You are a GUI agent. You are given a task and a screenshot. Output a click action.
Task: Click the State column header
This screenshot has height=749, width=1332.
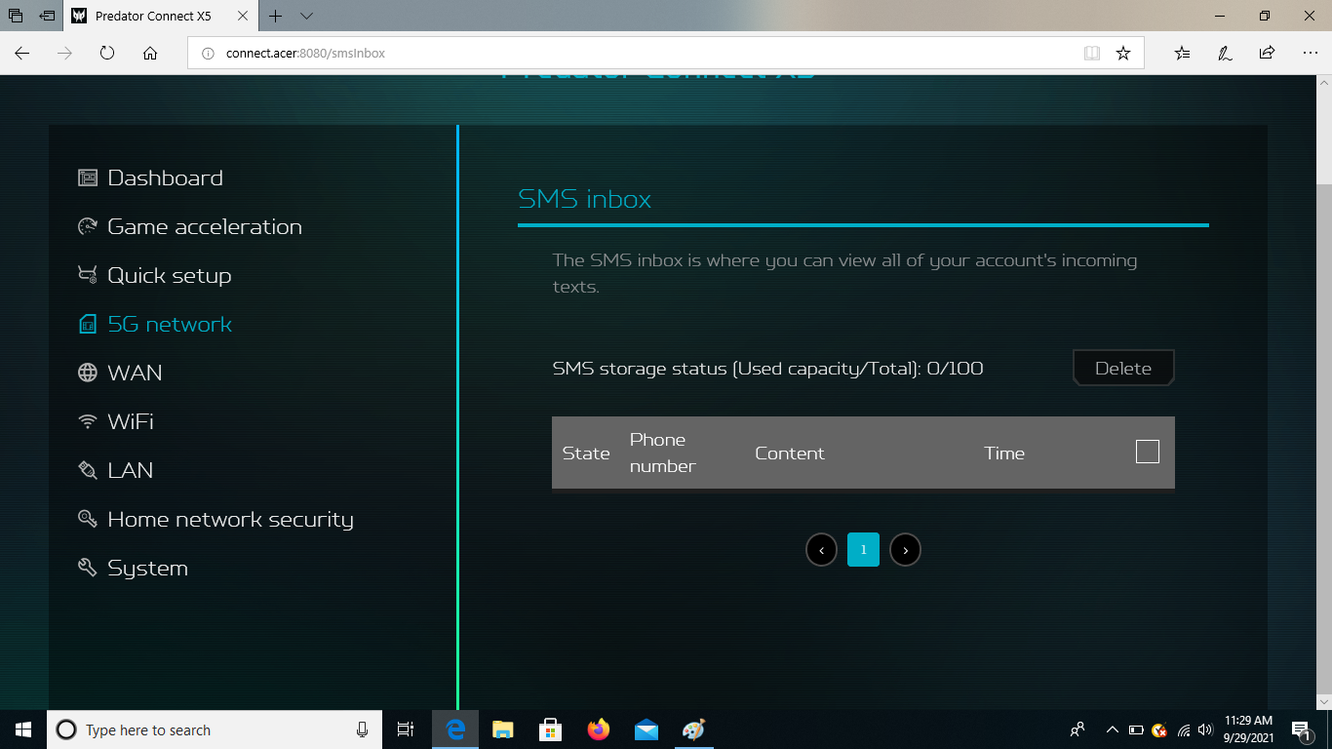pyautogui.click(x=586, y=453)
